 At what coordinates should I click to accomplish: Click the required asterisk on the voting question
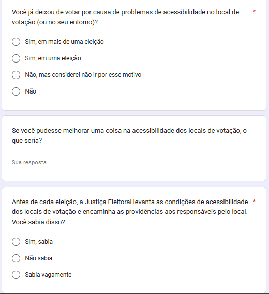click(254, 11)
